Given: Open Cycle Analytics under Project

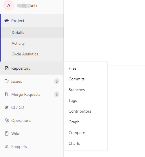Looking at the screenshot, I should 25,54.
